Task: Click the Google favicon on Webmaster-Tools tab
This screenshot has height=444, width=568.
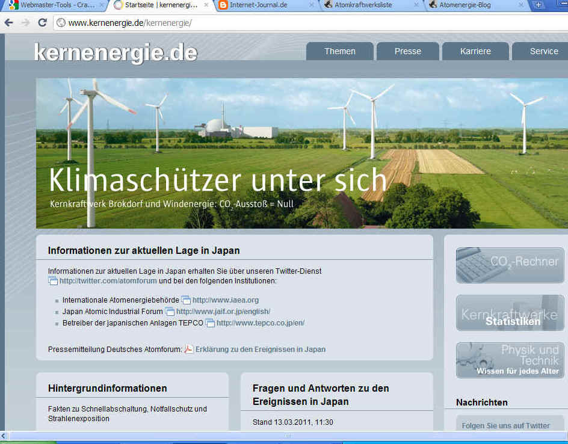Action: [x=13, y=5]
